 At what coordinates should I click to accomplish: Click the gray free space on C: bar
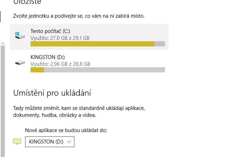159,44
